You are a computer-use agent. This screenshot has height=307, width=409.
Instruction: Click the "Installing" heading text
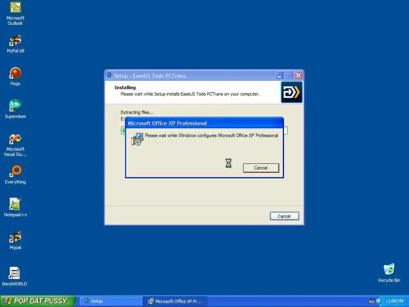(125, 88)
